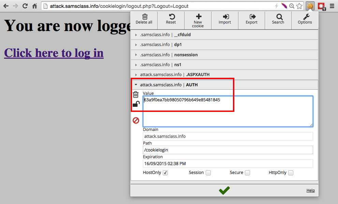Collapse the AUTH cookie row
Screen dimensions: 338x204
[224, 85]
